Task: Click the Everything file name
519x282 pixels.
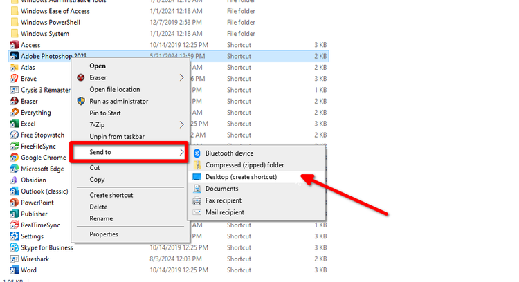Action: click(36, 113)
